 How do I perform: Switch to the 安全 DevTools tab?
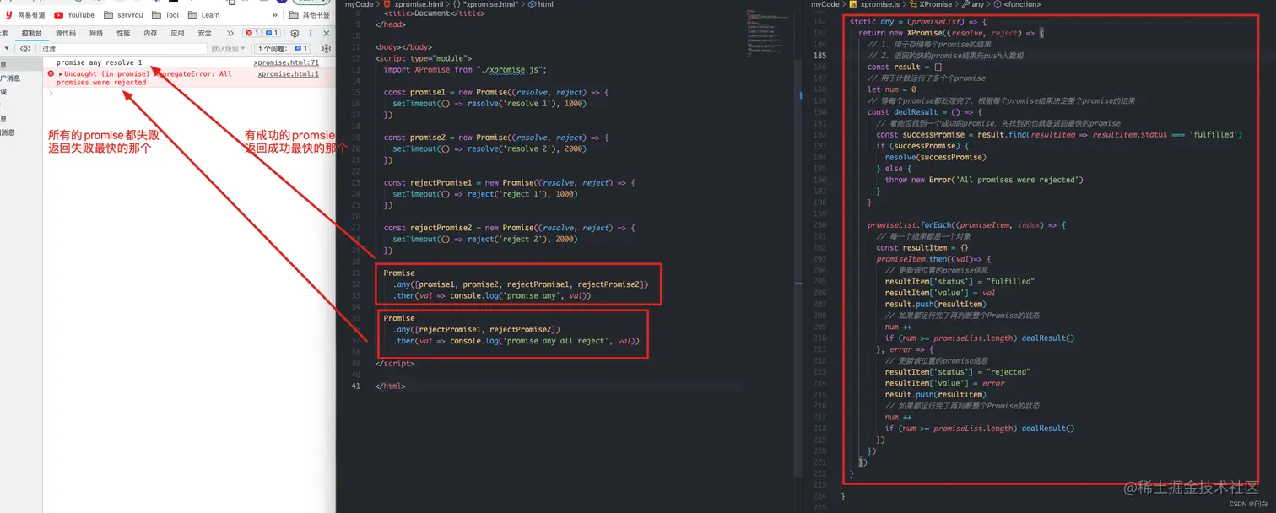click(204, 33)
